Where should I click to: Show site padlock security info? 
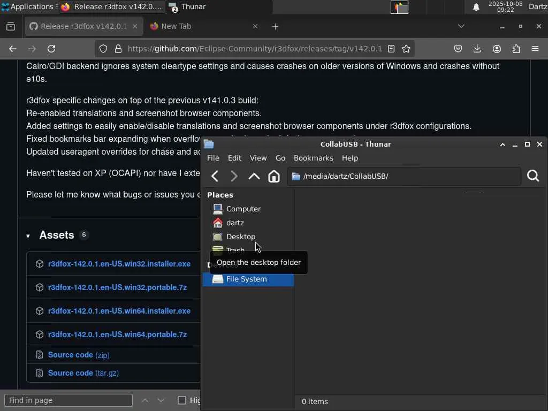tap(118, 49)
